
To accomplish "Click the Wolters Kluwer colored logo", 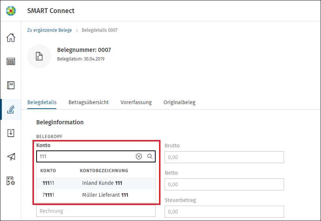I will (11, 11).
